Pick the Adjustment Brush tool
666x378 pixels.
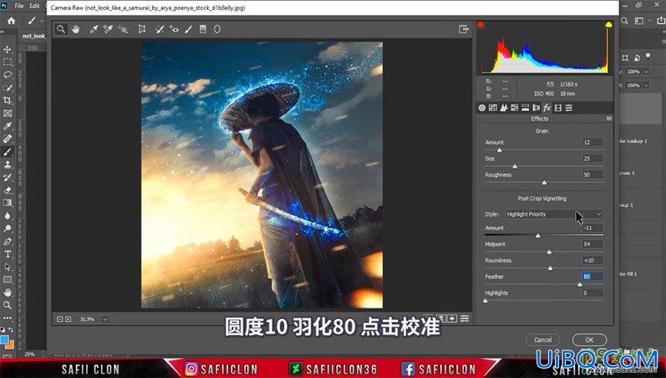click(x=188, y=29)
